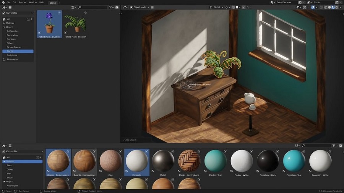The width and height of the screenshot is (344, 193).
Task: Expand the Material catalog in the top sidebar
Action: 4,23
